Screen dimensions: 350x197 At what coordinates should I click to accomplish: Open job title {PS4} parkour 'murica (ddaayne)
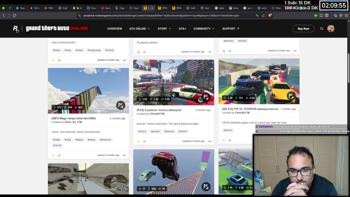(159, 110)
